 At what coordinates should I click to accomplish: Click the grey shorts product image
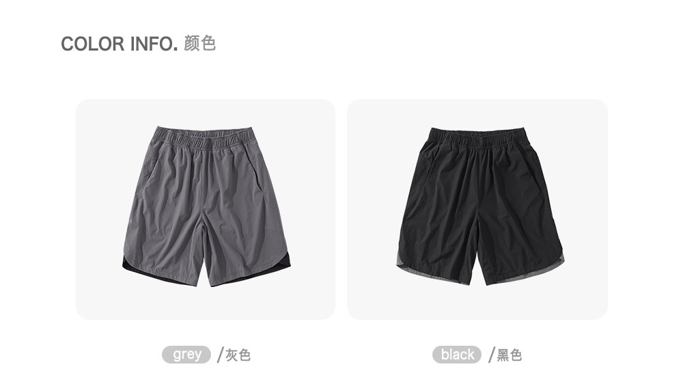(206, 206)
